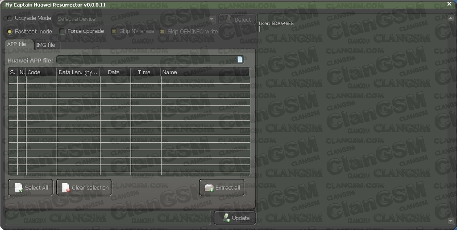Viewport: 457px width, 230px height.
Task: Click the Clear selection button
Action: tap(84, 188)
